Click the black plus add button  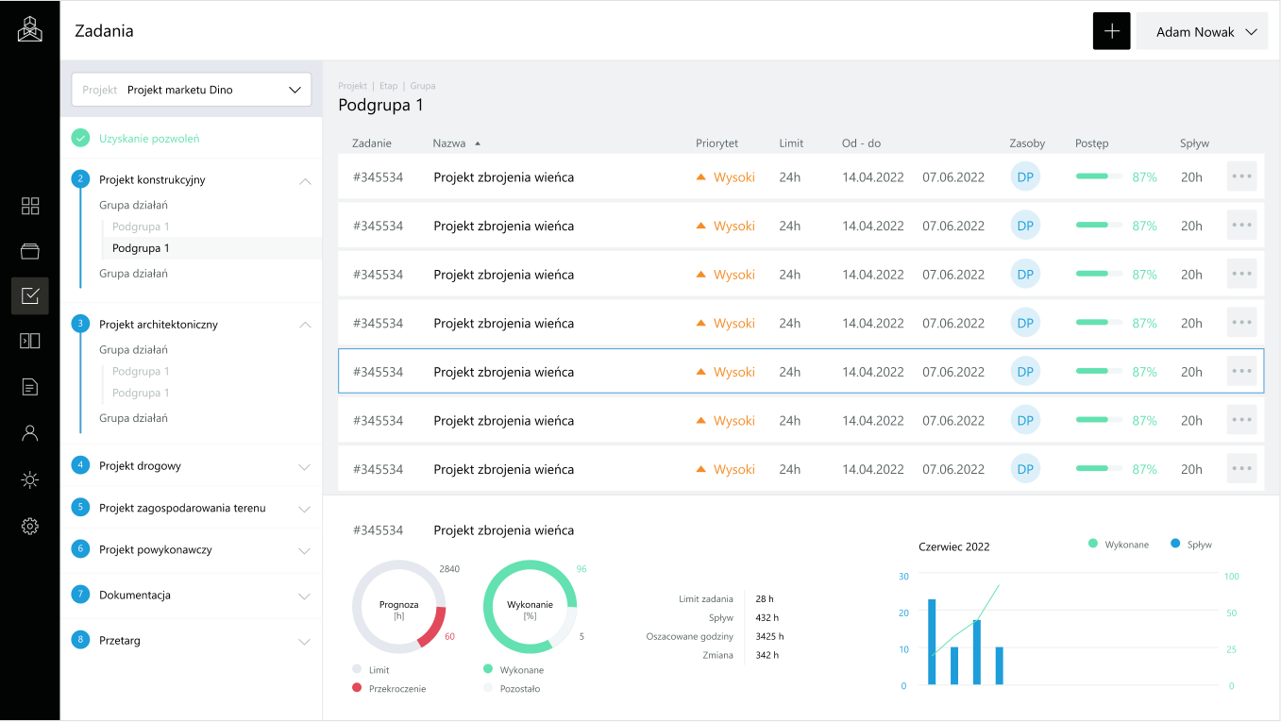coord(1111,31)
